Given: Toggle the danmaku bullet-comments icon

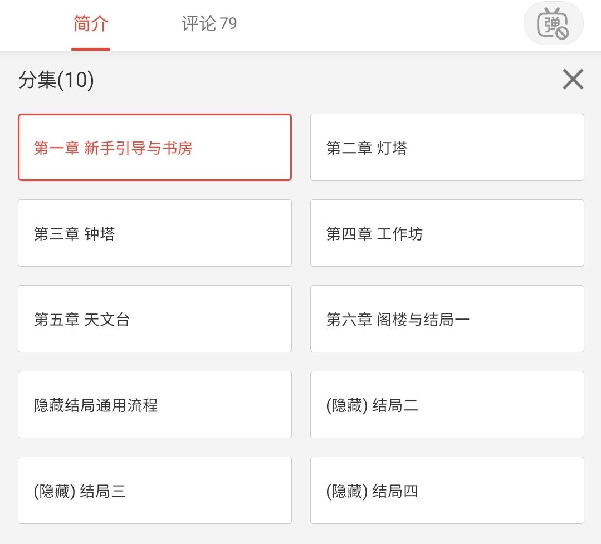Looking at the screenshot, I should [553, 24].
